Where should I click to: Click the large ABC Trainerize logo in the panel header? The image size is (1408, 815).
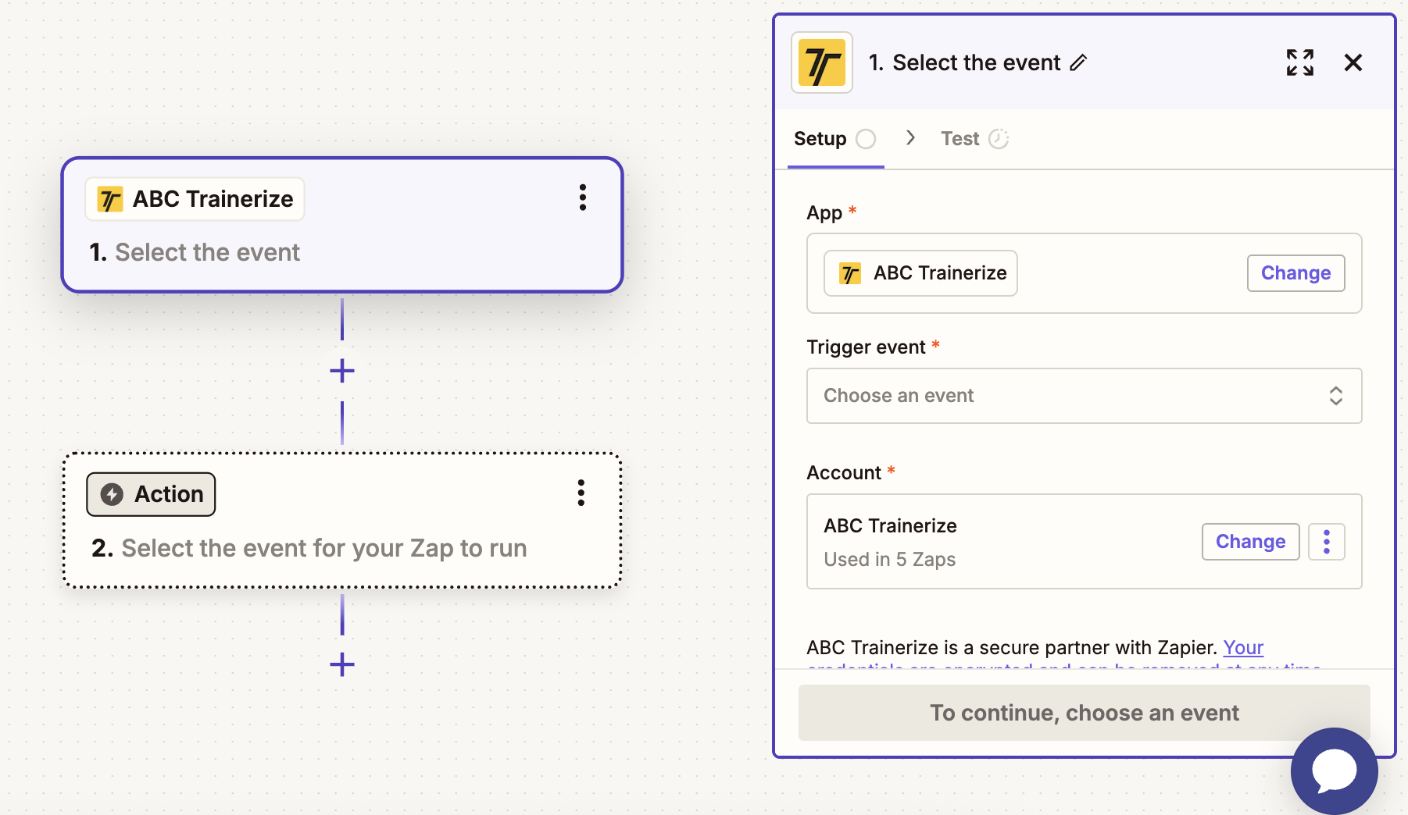(x=822, y=62)
